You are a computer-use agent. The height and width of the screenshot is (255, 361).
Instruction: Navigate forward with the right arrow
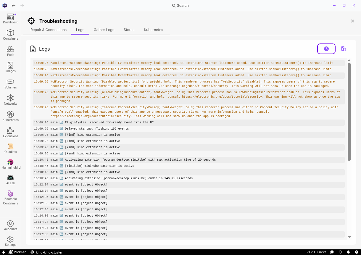[x=22, y=6]
